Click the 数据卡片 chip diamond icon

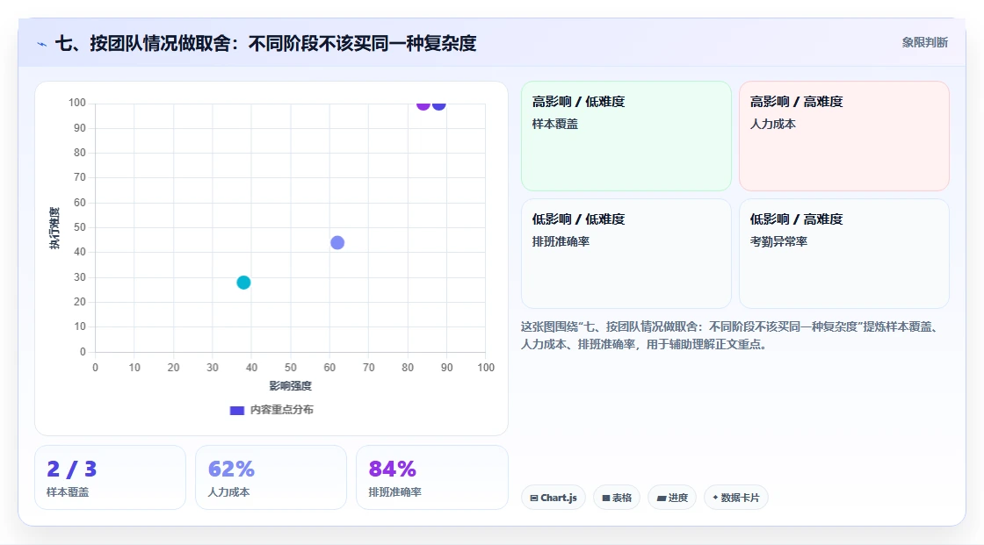[715, 498]
